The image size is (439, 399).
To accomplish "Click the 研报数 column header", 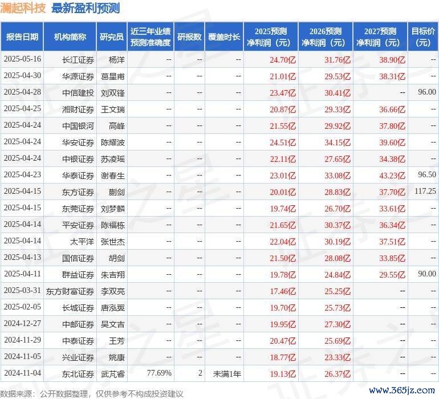I will (x=189, y=36).
